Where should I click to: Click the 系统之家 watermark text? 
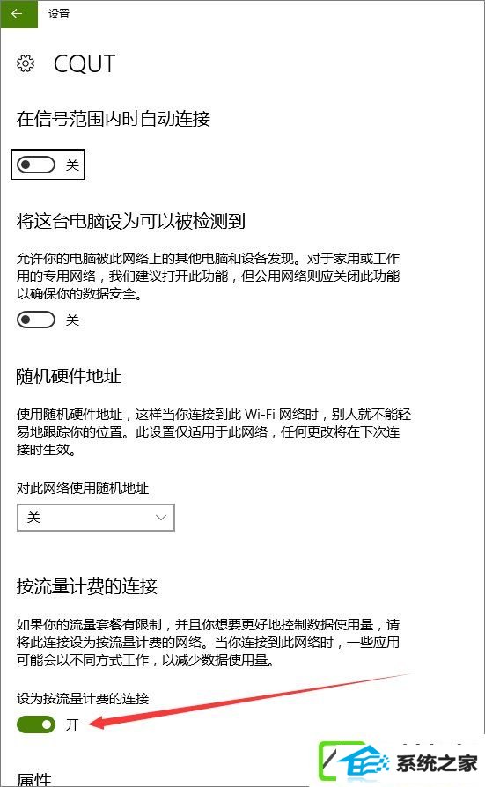coord(437,763)
